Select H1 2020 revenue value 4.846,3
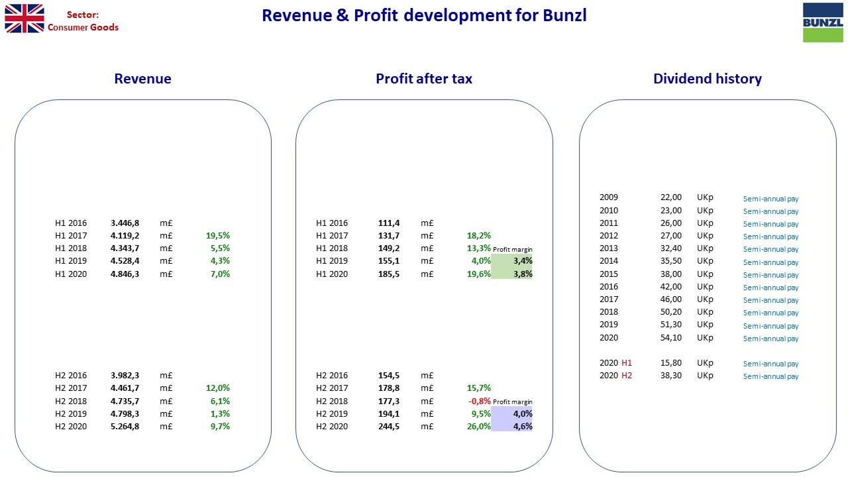Screen dimensions: 848x477 (125, 274)
